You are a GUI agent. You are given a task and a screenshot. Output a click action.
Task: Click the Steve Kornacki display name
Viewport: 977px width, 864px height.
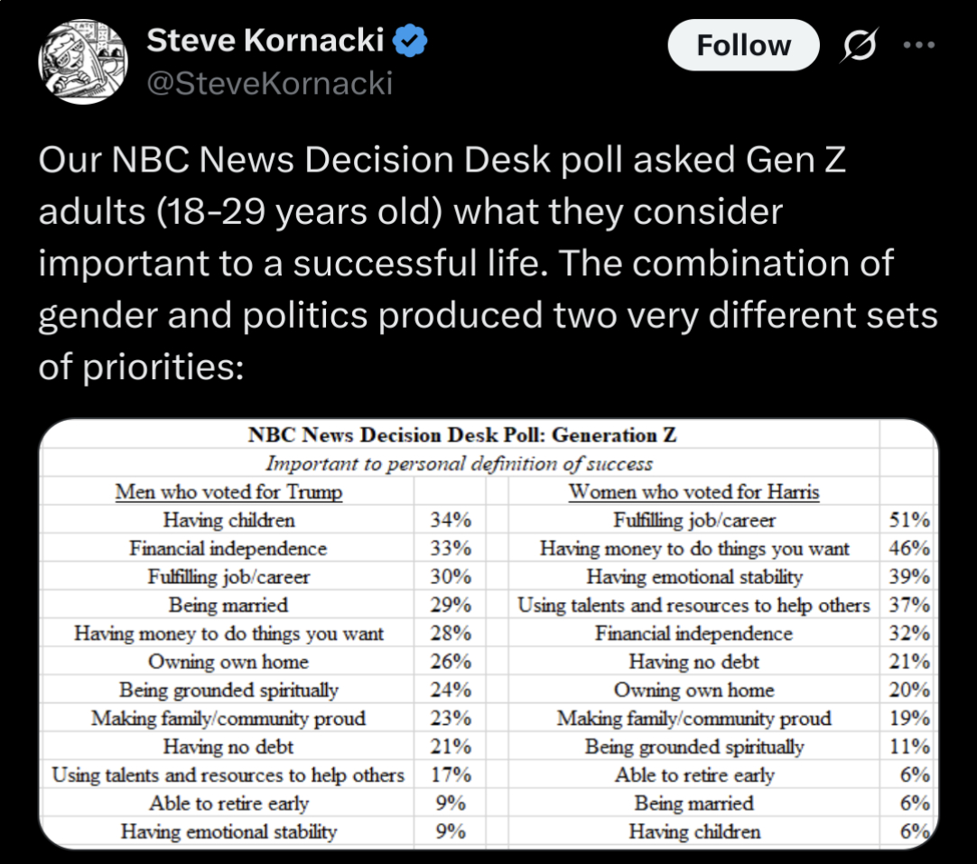tap(265, 40)
